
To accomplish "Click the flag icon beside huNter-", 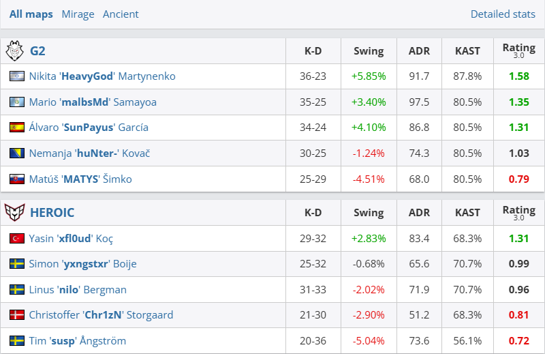I will [17, 153].
